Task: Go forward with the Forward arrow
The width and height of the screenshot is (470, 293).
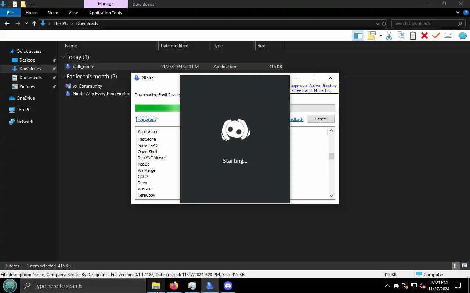Action: (18, 23)
